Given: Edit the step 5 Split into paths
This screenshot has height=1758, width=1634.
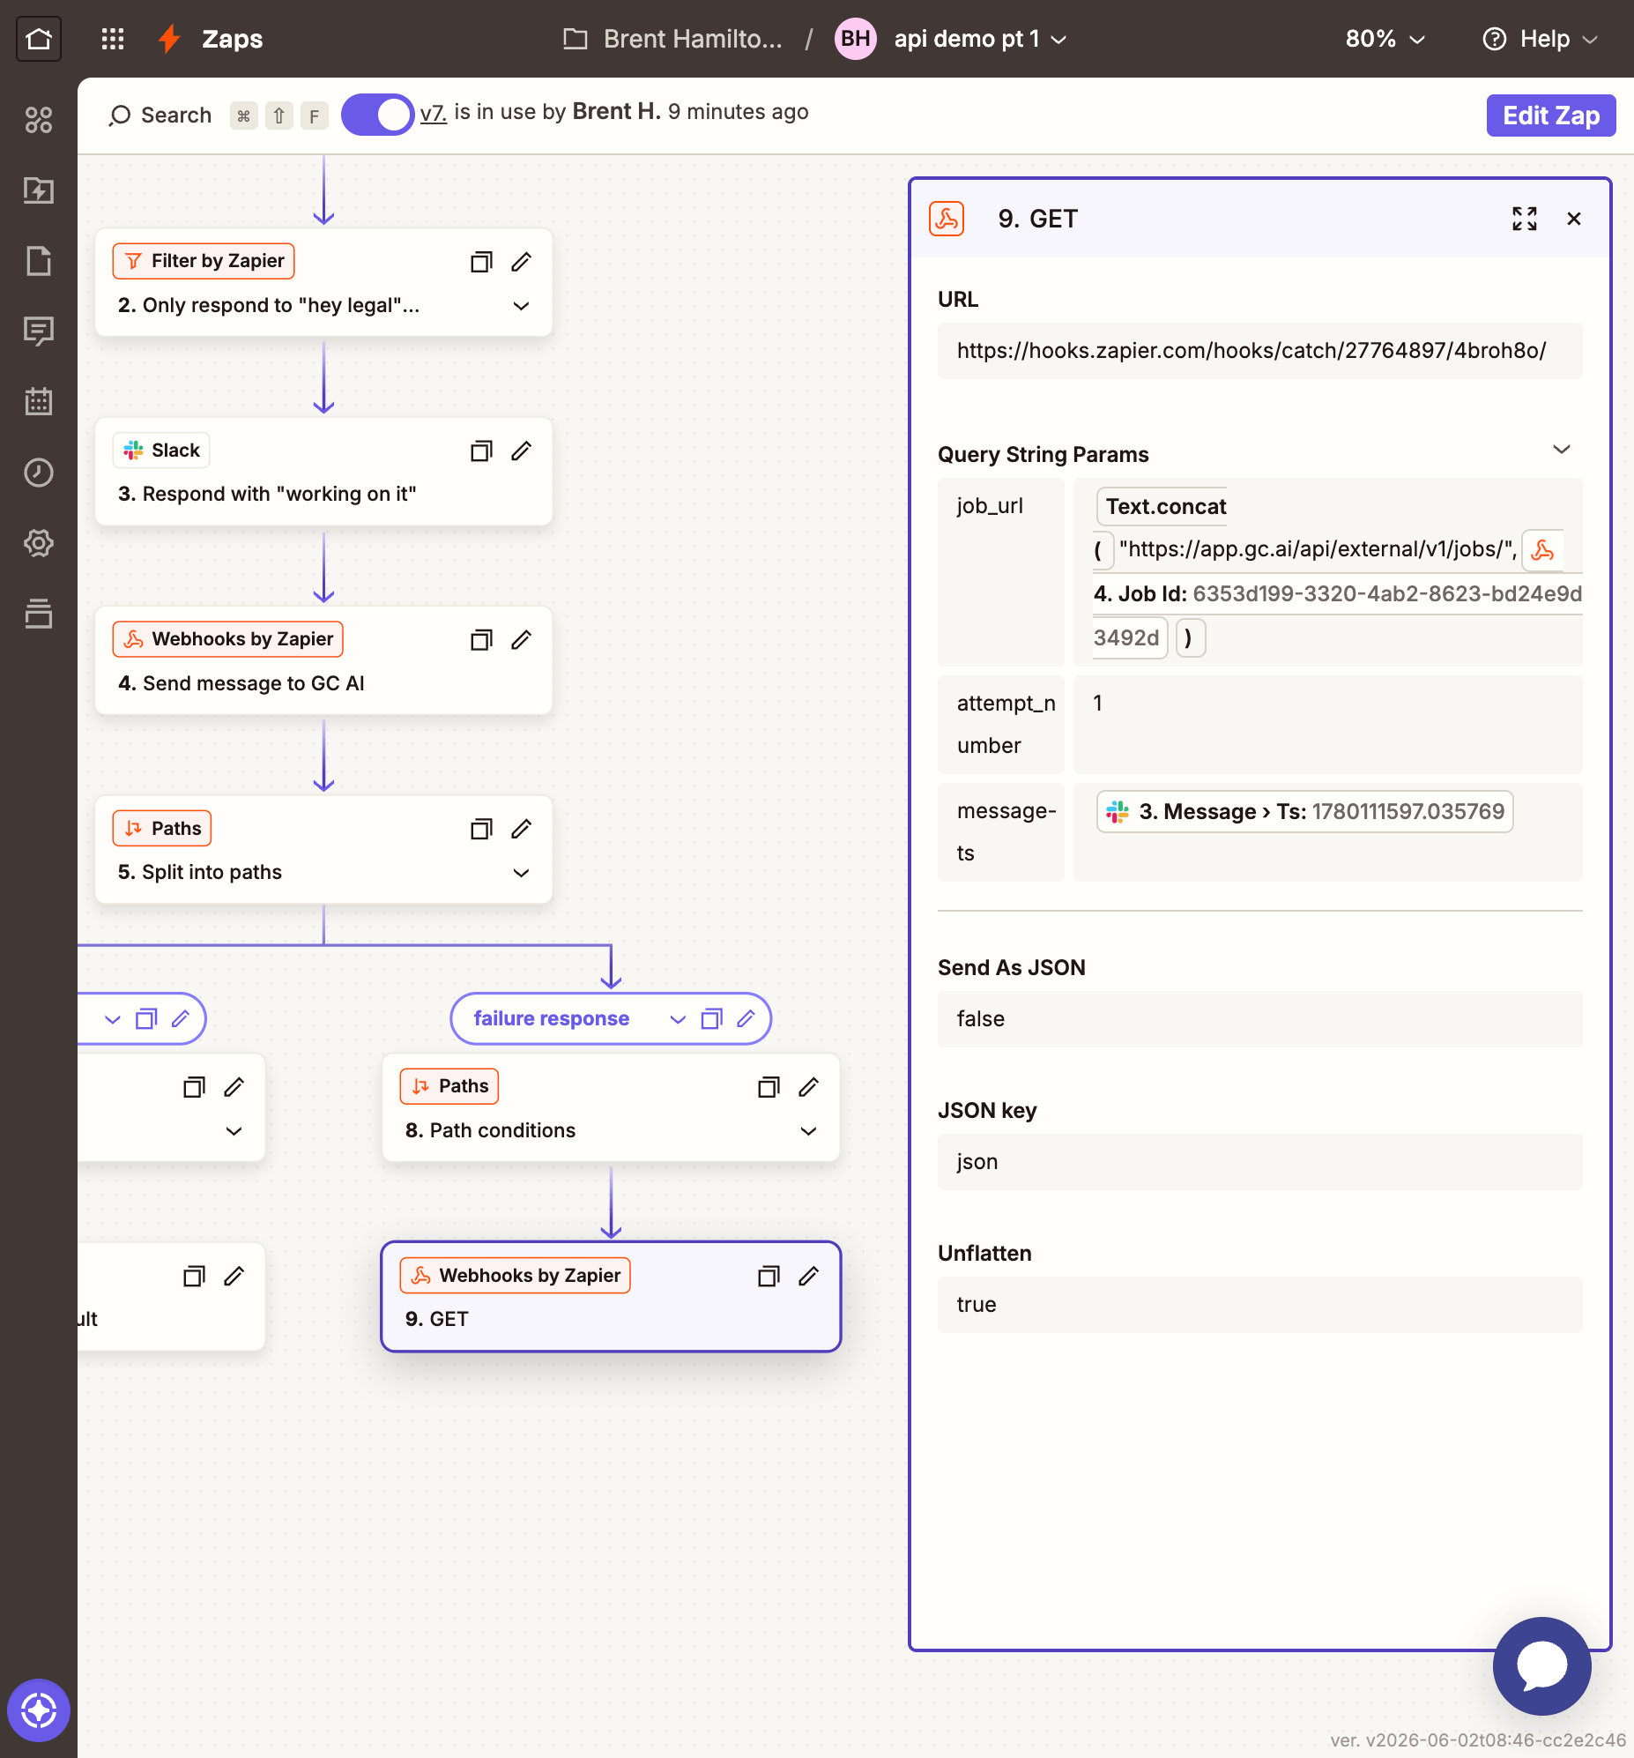Looking at the screenshot, I should (522, 829).
